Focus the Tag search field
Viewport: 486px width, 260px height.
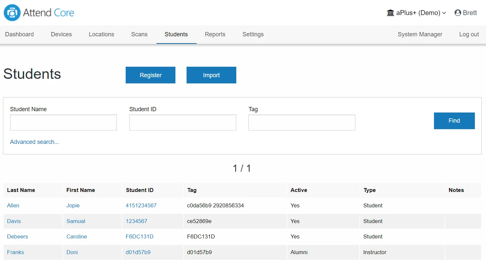click(x=302, y=123)
